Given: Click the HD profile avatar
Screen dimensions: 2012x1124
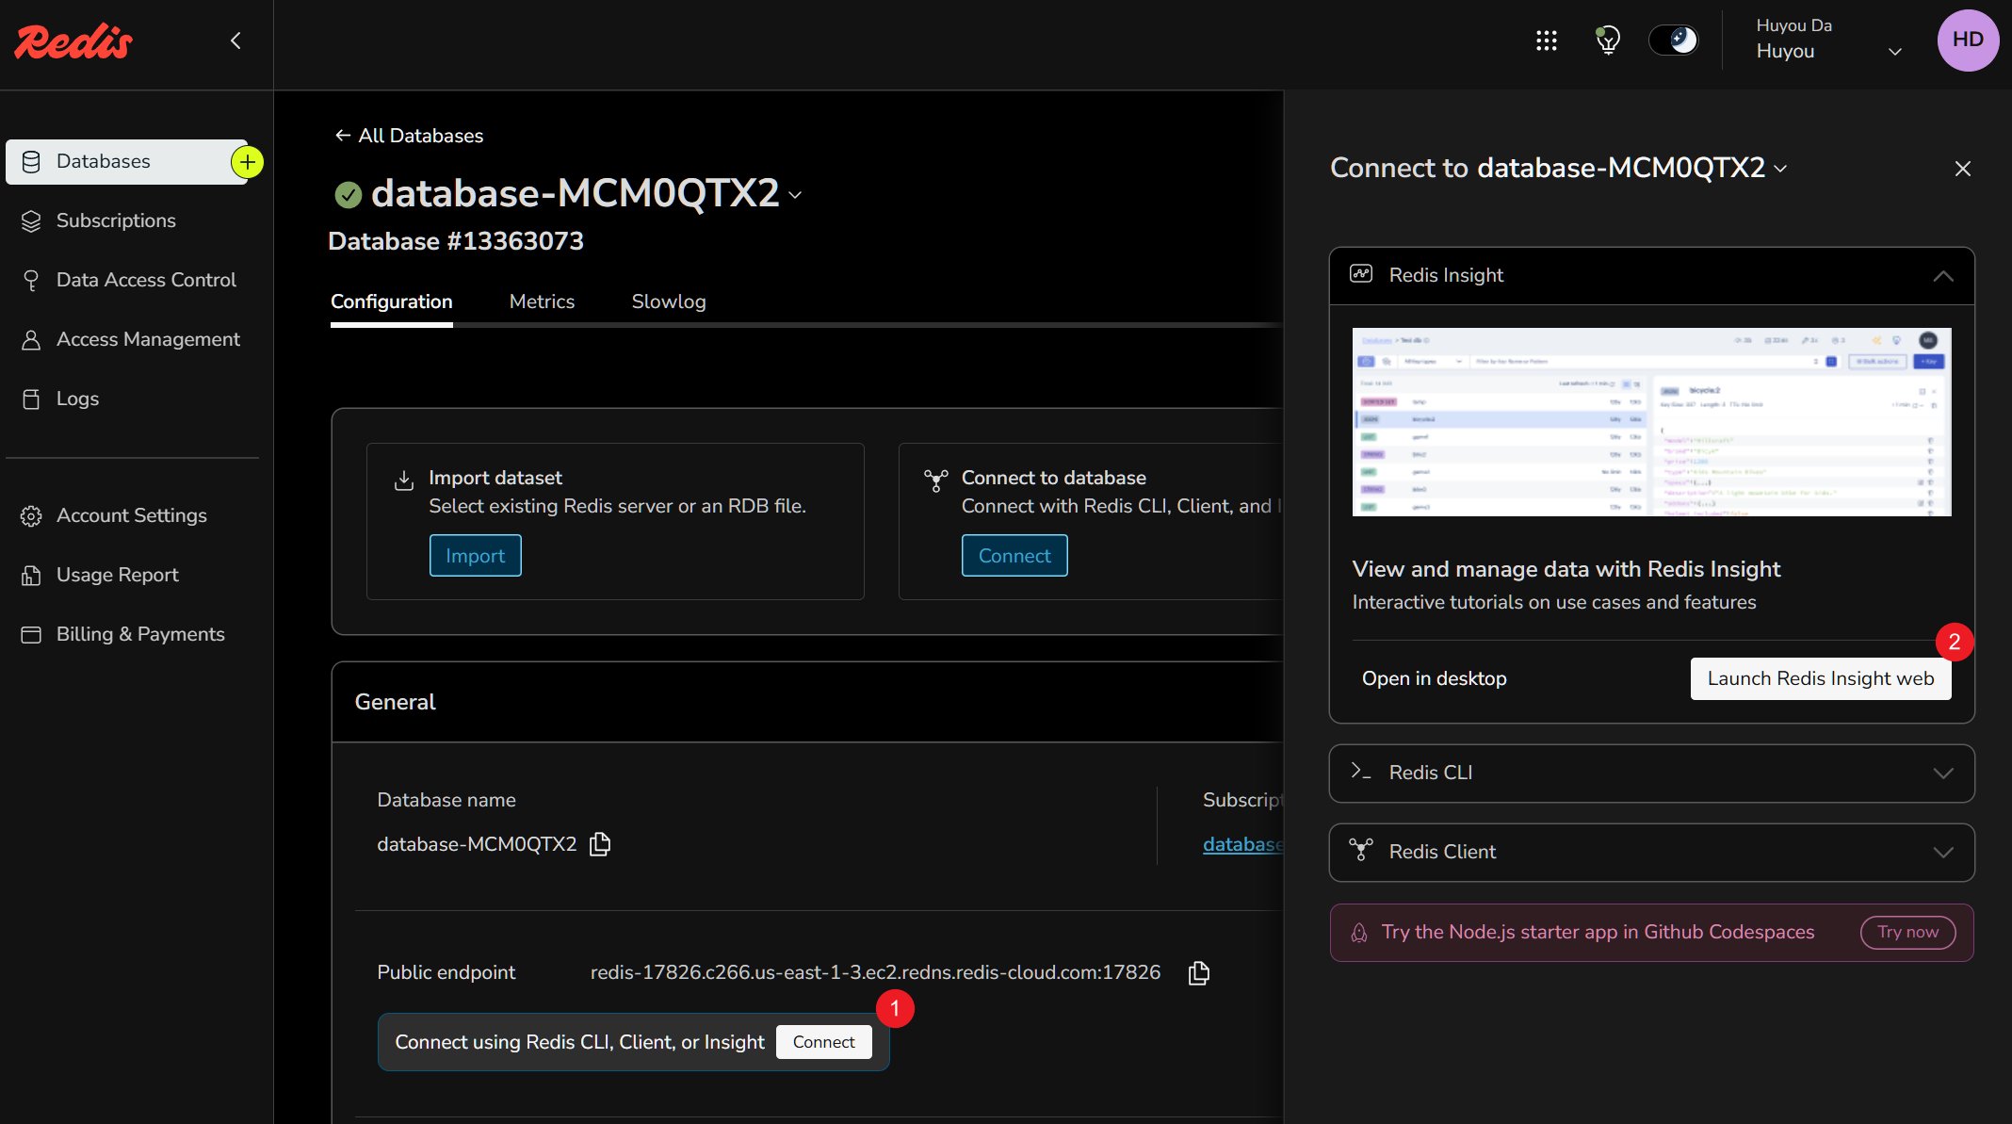Looking at the screenshot, I should 1968,41.
